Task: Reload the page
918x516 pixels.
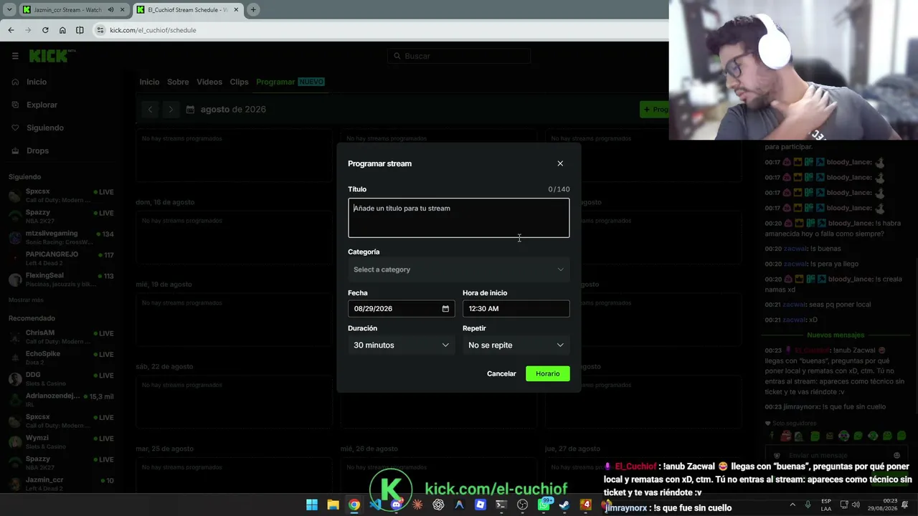Action: [x=45, y=30]
